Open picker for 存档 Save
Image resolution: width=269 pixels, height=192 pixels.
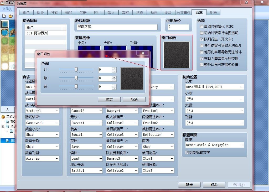click(x=101, y=147)
